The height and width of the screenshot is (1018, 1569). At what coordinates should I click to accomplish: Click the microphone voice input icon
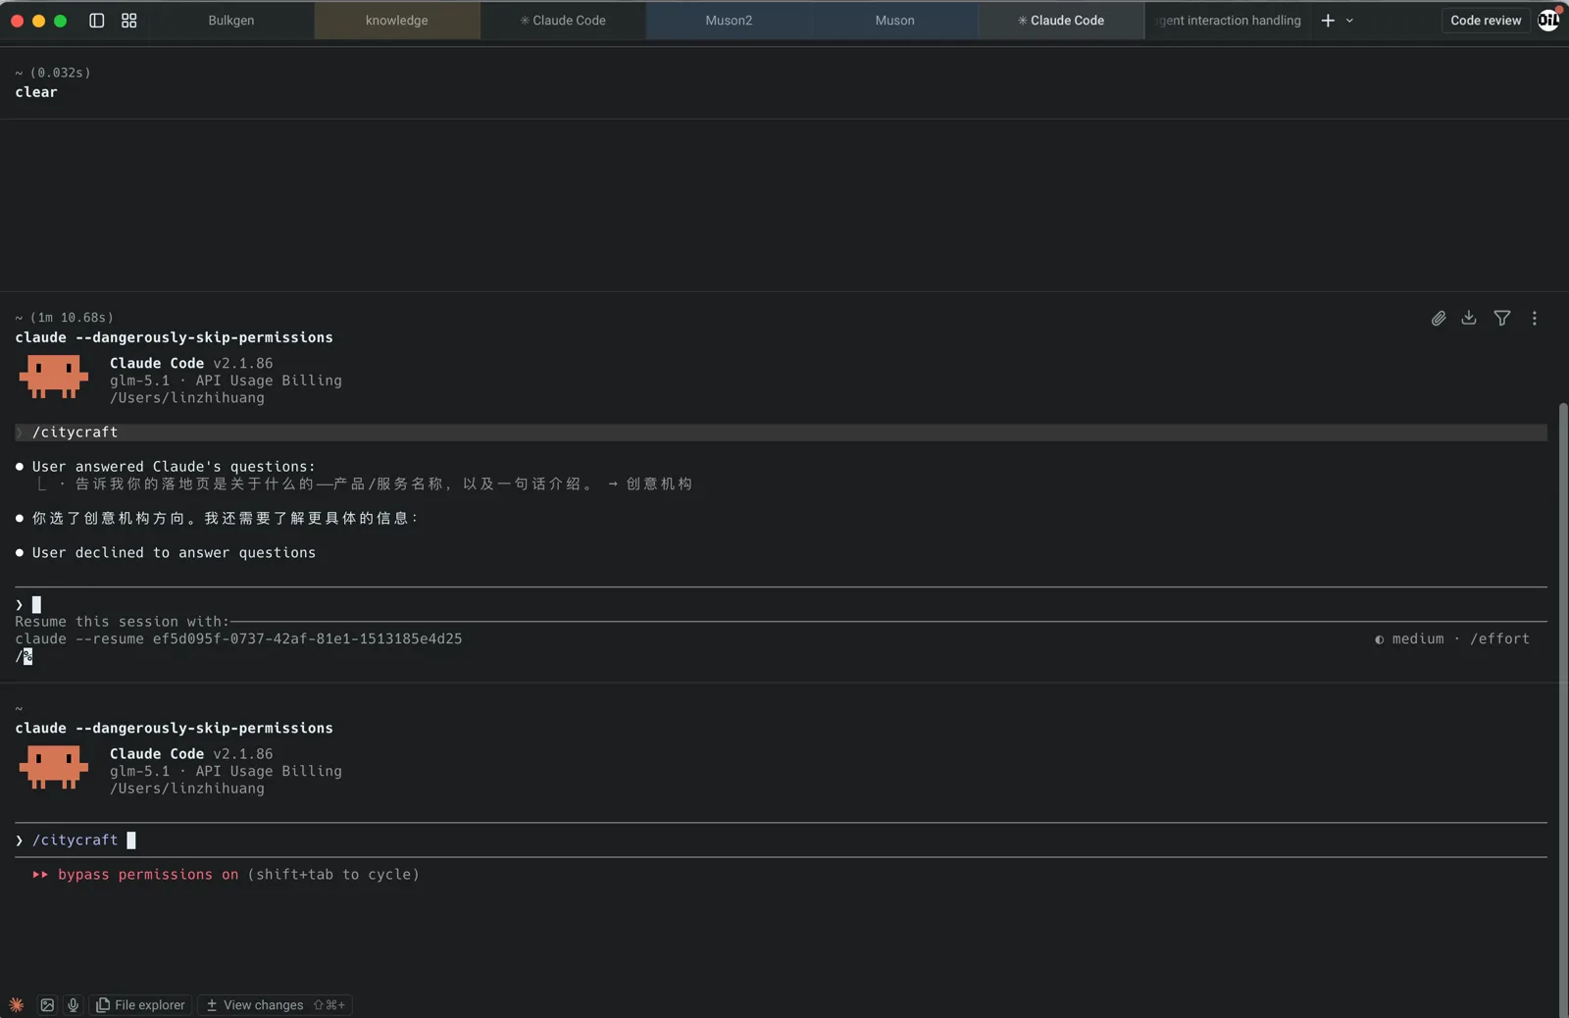(73, 1005)
